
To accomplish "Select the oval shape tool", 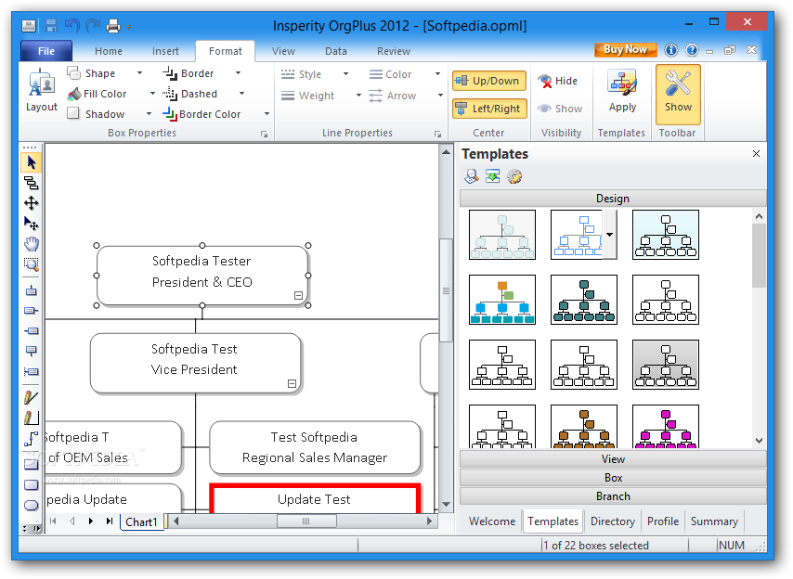I will [x=32, y=506].
